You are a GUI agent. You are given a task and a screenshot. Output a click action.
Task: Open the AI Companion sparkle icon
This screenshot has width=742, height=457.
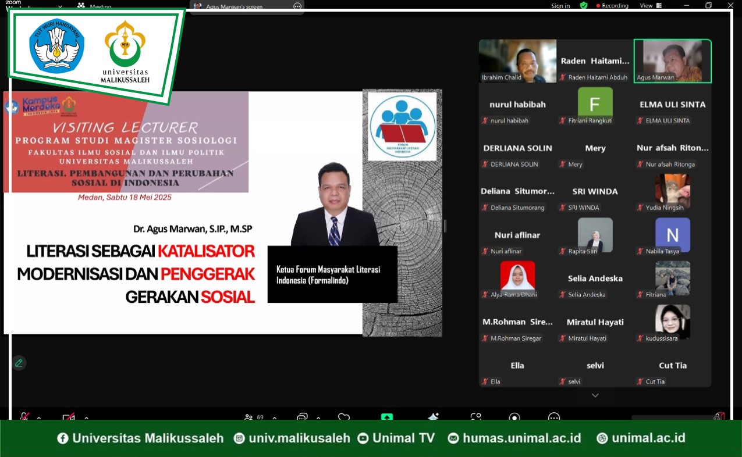tap(433, 417)
